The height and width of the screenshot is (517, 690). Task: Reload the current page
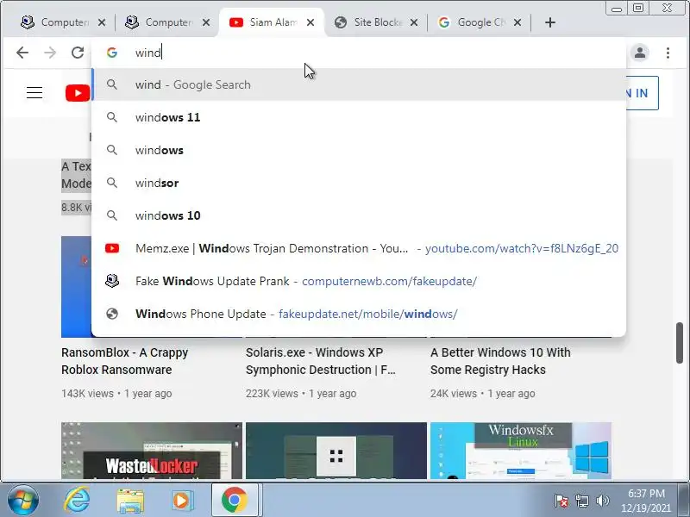(x=78, y=53)
